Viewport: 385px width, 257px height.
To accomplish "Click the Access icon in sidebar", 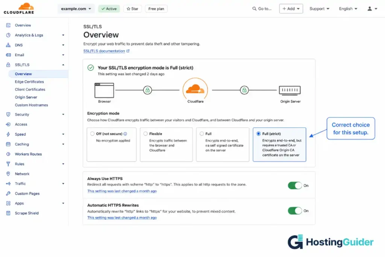I will click(8, 124).
